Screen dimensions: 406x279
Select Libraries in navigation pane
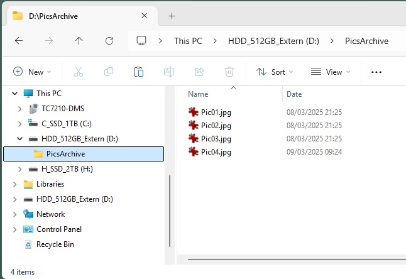(50, 184)
